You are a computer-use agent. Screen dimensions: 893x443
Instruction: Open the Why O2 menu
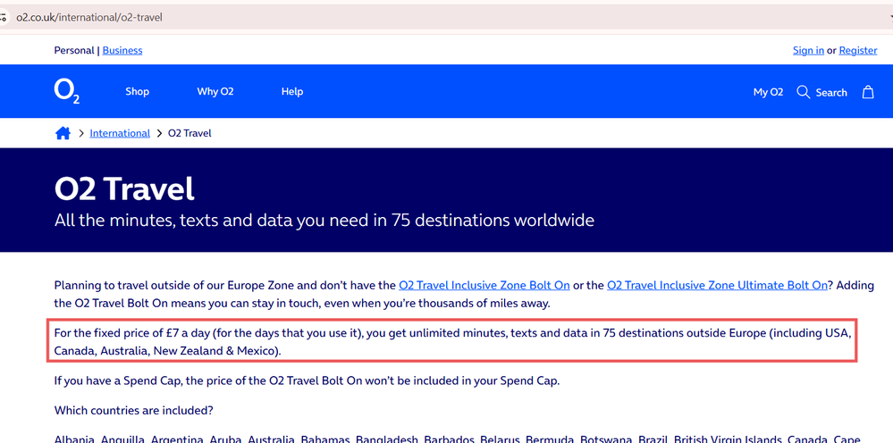215,92
